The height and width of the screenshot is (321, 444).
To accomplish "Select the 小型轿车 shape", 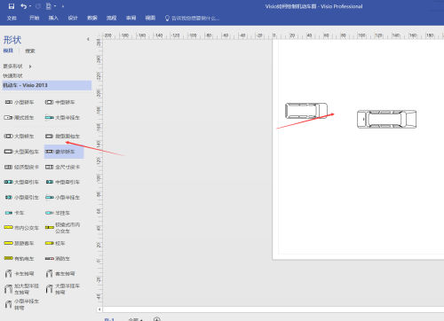I will 20,102.
